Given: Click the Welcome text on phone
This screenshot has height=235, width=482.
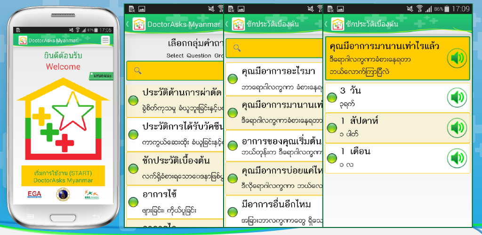Looking at the screenshot, I should (63, 67).
